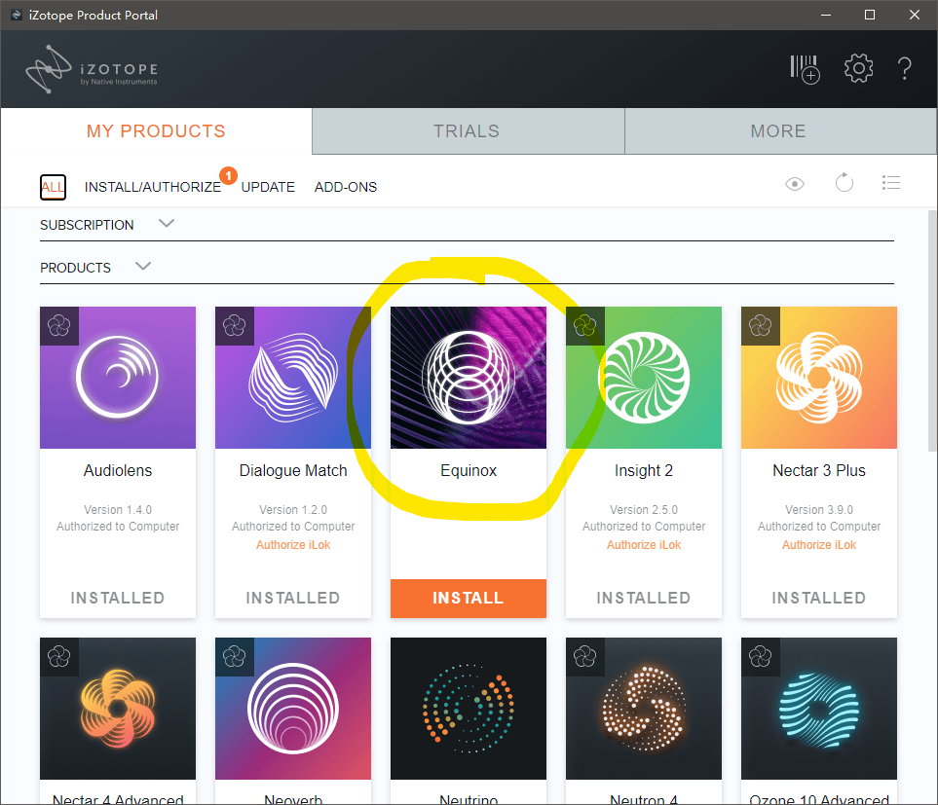Click the PRODUCTS section heading

(75, 268)
